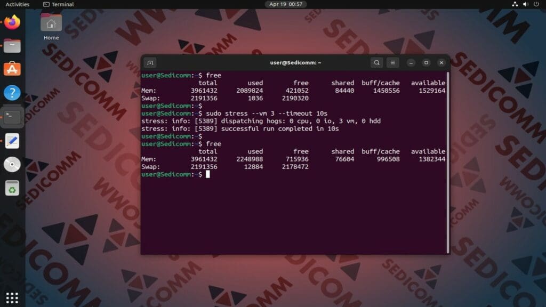Maximize the terminal window
546x307 pixels.
click(426, 63)
